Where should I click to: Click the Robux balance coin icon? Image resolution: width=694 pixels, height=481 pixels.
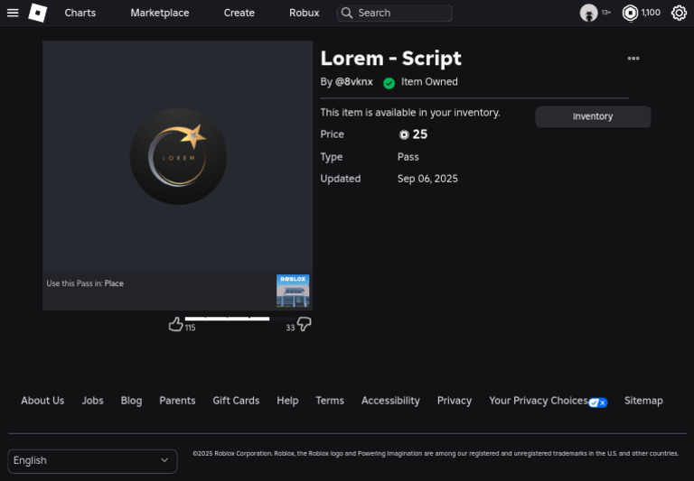click(x=630, y=13)
